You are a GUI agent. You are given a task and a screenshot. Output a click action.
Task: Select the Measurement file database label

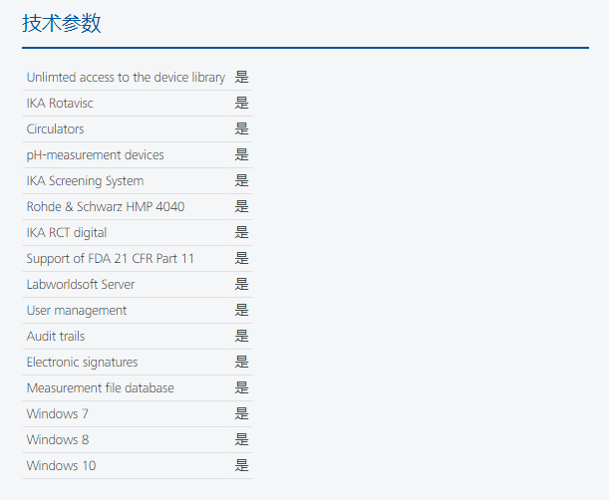click(100, 388)
